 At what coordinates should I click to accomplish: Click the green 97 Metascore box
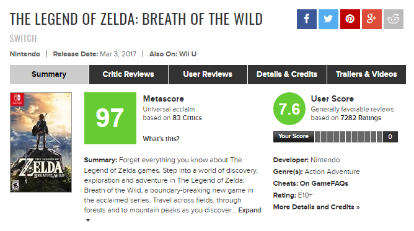(x=110, y=118)
